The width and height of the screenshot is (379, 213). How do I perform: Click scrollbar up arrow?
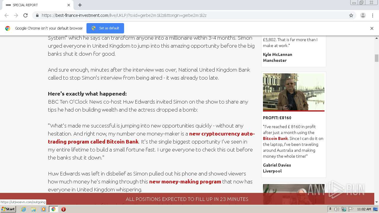pos(377,38)
